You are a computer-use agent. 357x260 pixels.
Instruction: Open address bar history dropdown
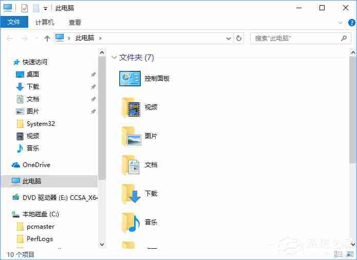click(x=229, y=39)
